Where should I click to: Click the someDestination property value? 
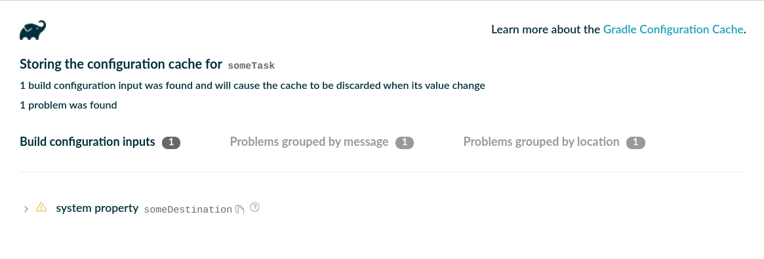tap(188, 209)
